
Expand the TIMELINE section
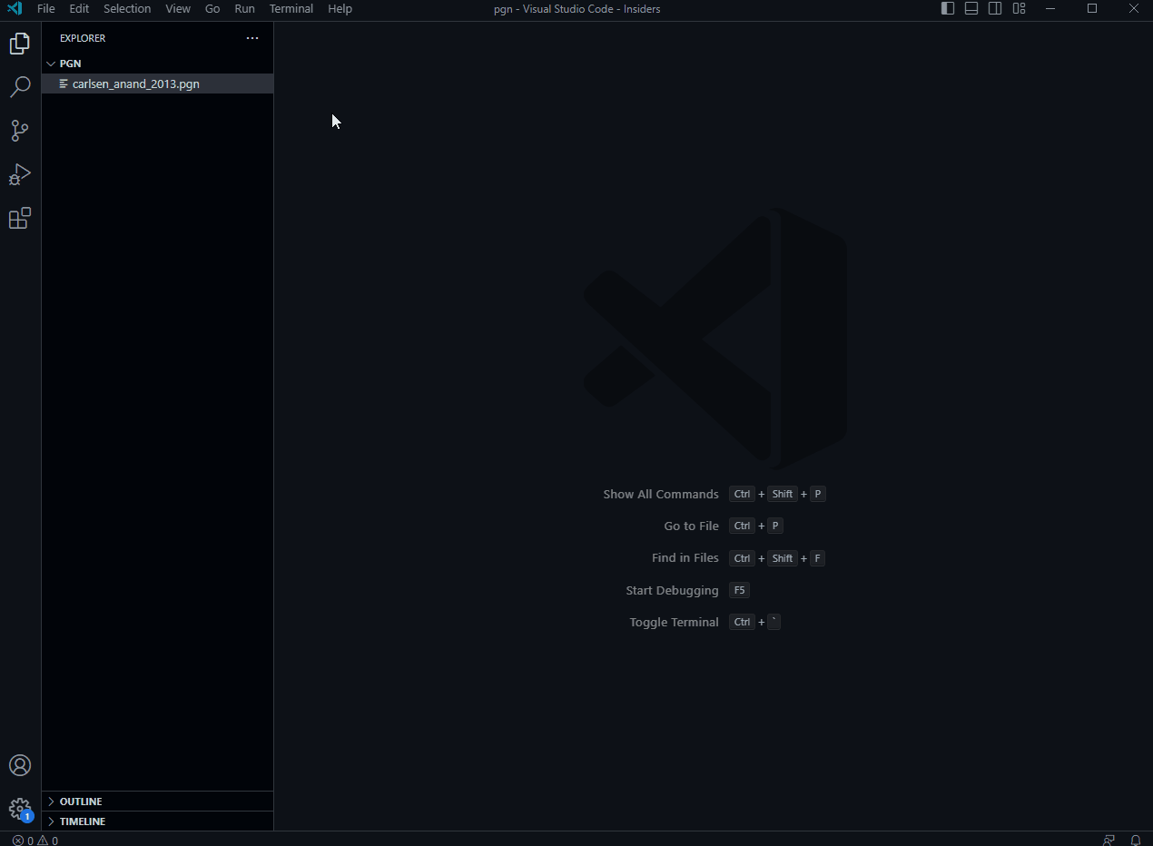click(x=157, y=821)
